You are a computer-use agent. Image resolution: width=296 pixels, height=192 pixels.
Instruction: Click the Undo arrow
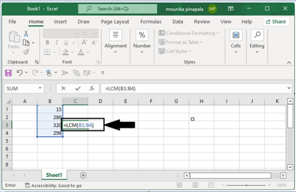19,73
